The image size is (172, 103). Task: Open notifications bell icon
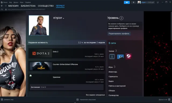click(134, 2)
